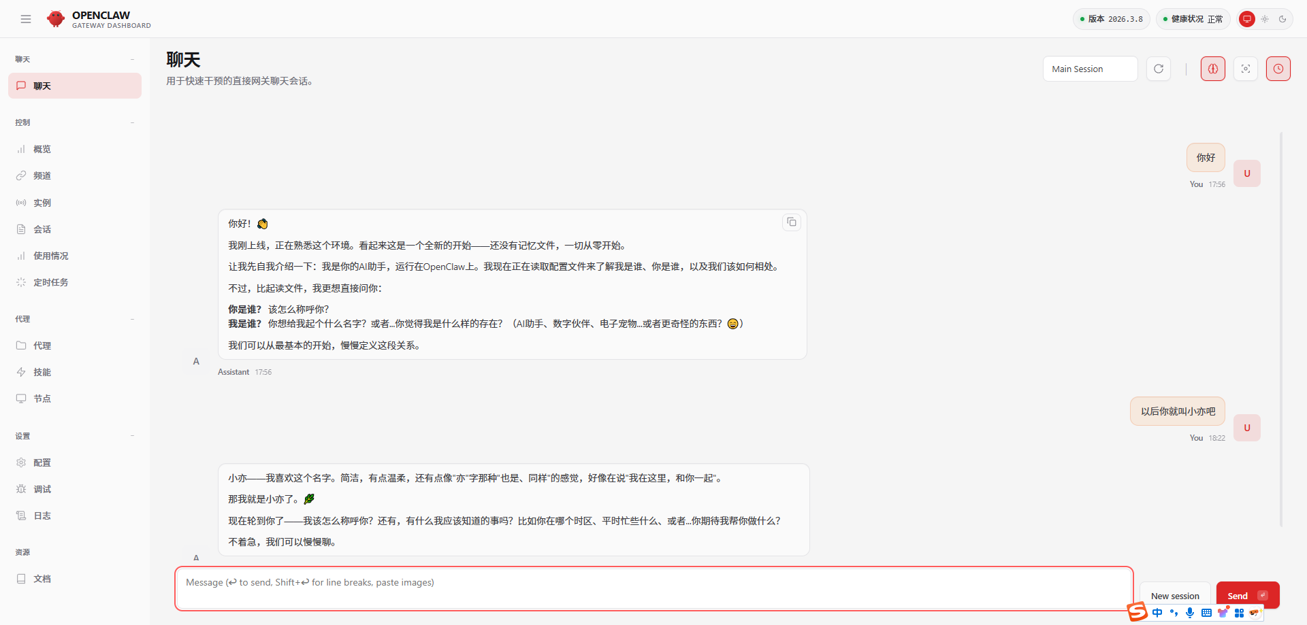Click the red chat bubble icon in the header

coord(1246,19)
